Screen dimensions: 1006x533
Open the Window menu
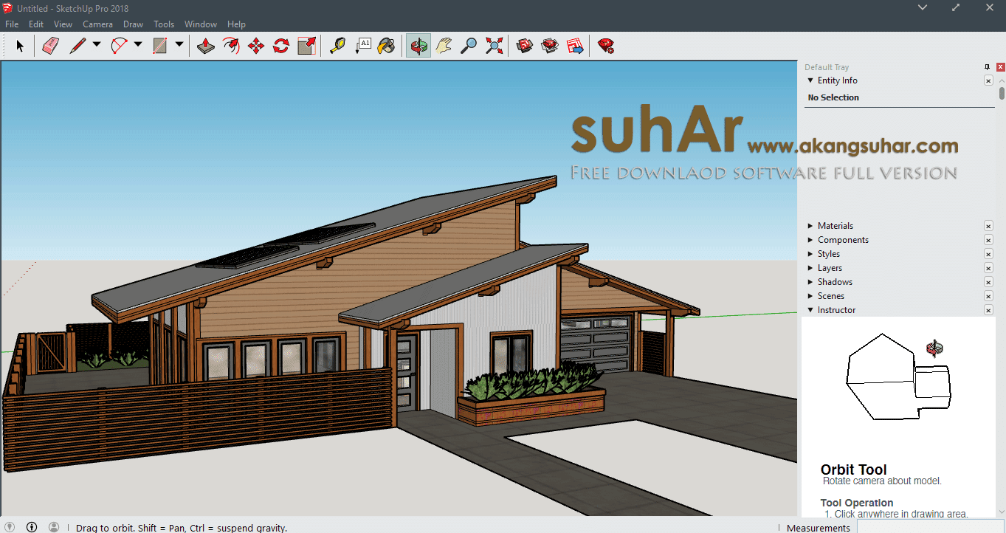pos(201,24)
